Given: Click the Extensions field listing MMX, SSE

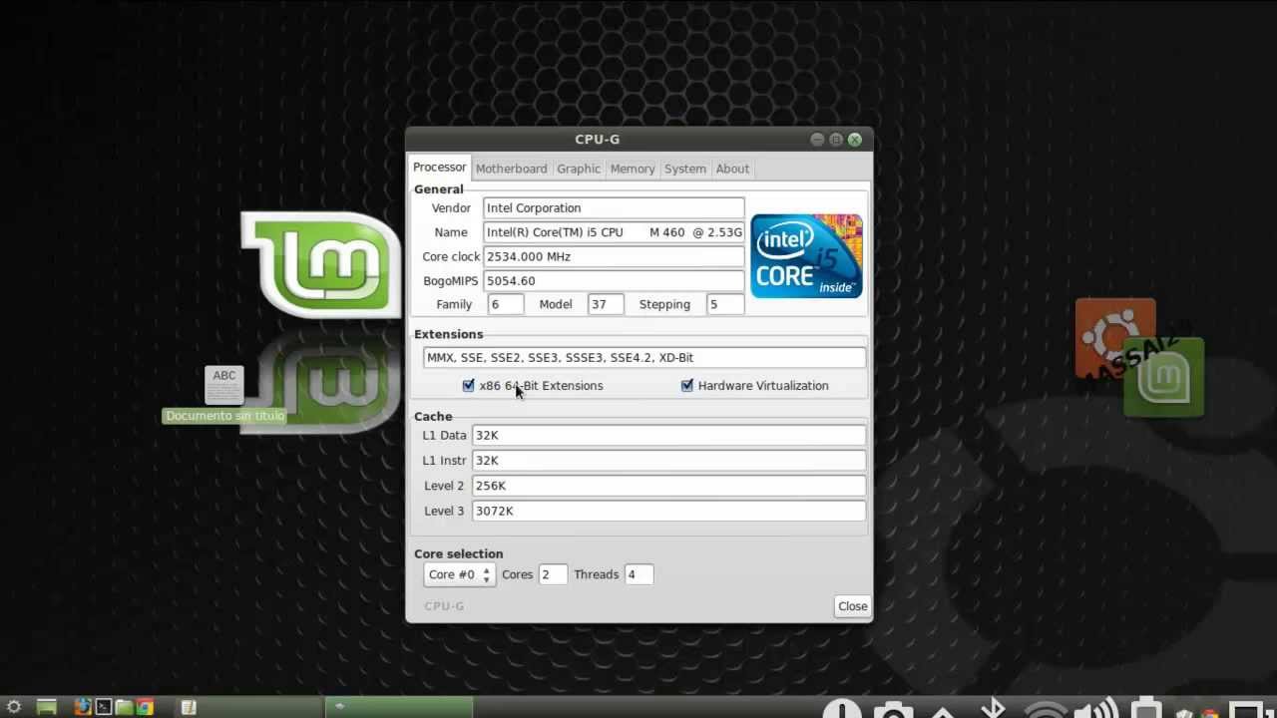Looking at the screenshot, I should click(x=644, y=357).
